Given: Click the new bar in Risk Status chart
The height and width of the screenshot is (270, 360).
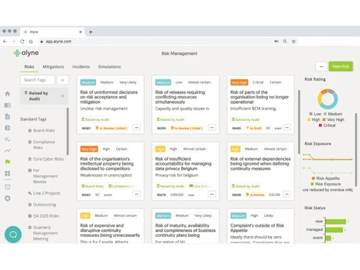Looking at the screenshot, I should (x=336, y=222).
